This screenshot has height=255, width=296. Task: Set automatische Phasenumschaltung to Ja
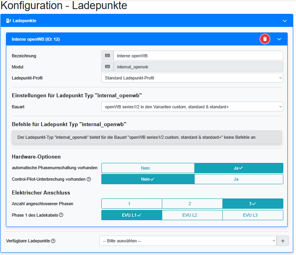coord(239,168)
